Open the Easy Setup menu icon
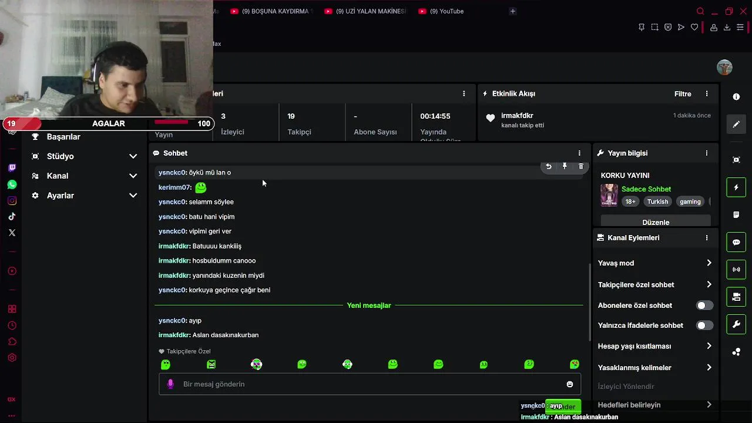Viewport: 752px width, 423px height. (740, 27)
